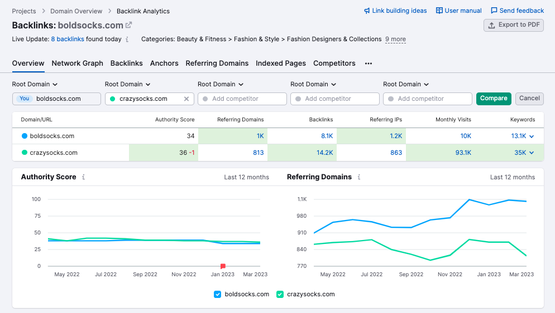The width and height of the screenshot is (555, 313).
Task: Expand keywords 13.1K chevron for boldsocks.com
Action: pos(532,136)
